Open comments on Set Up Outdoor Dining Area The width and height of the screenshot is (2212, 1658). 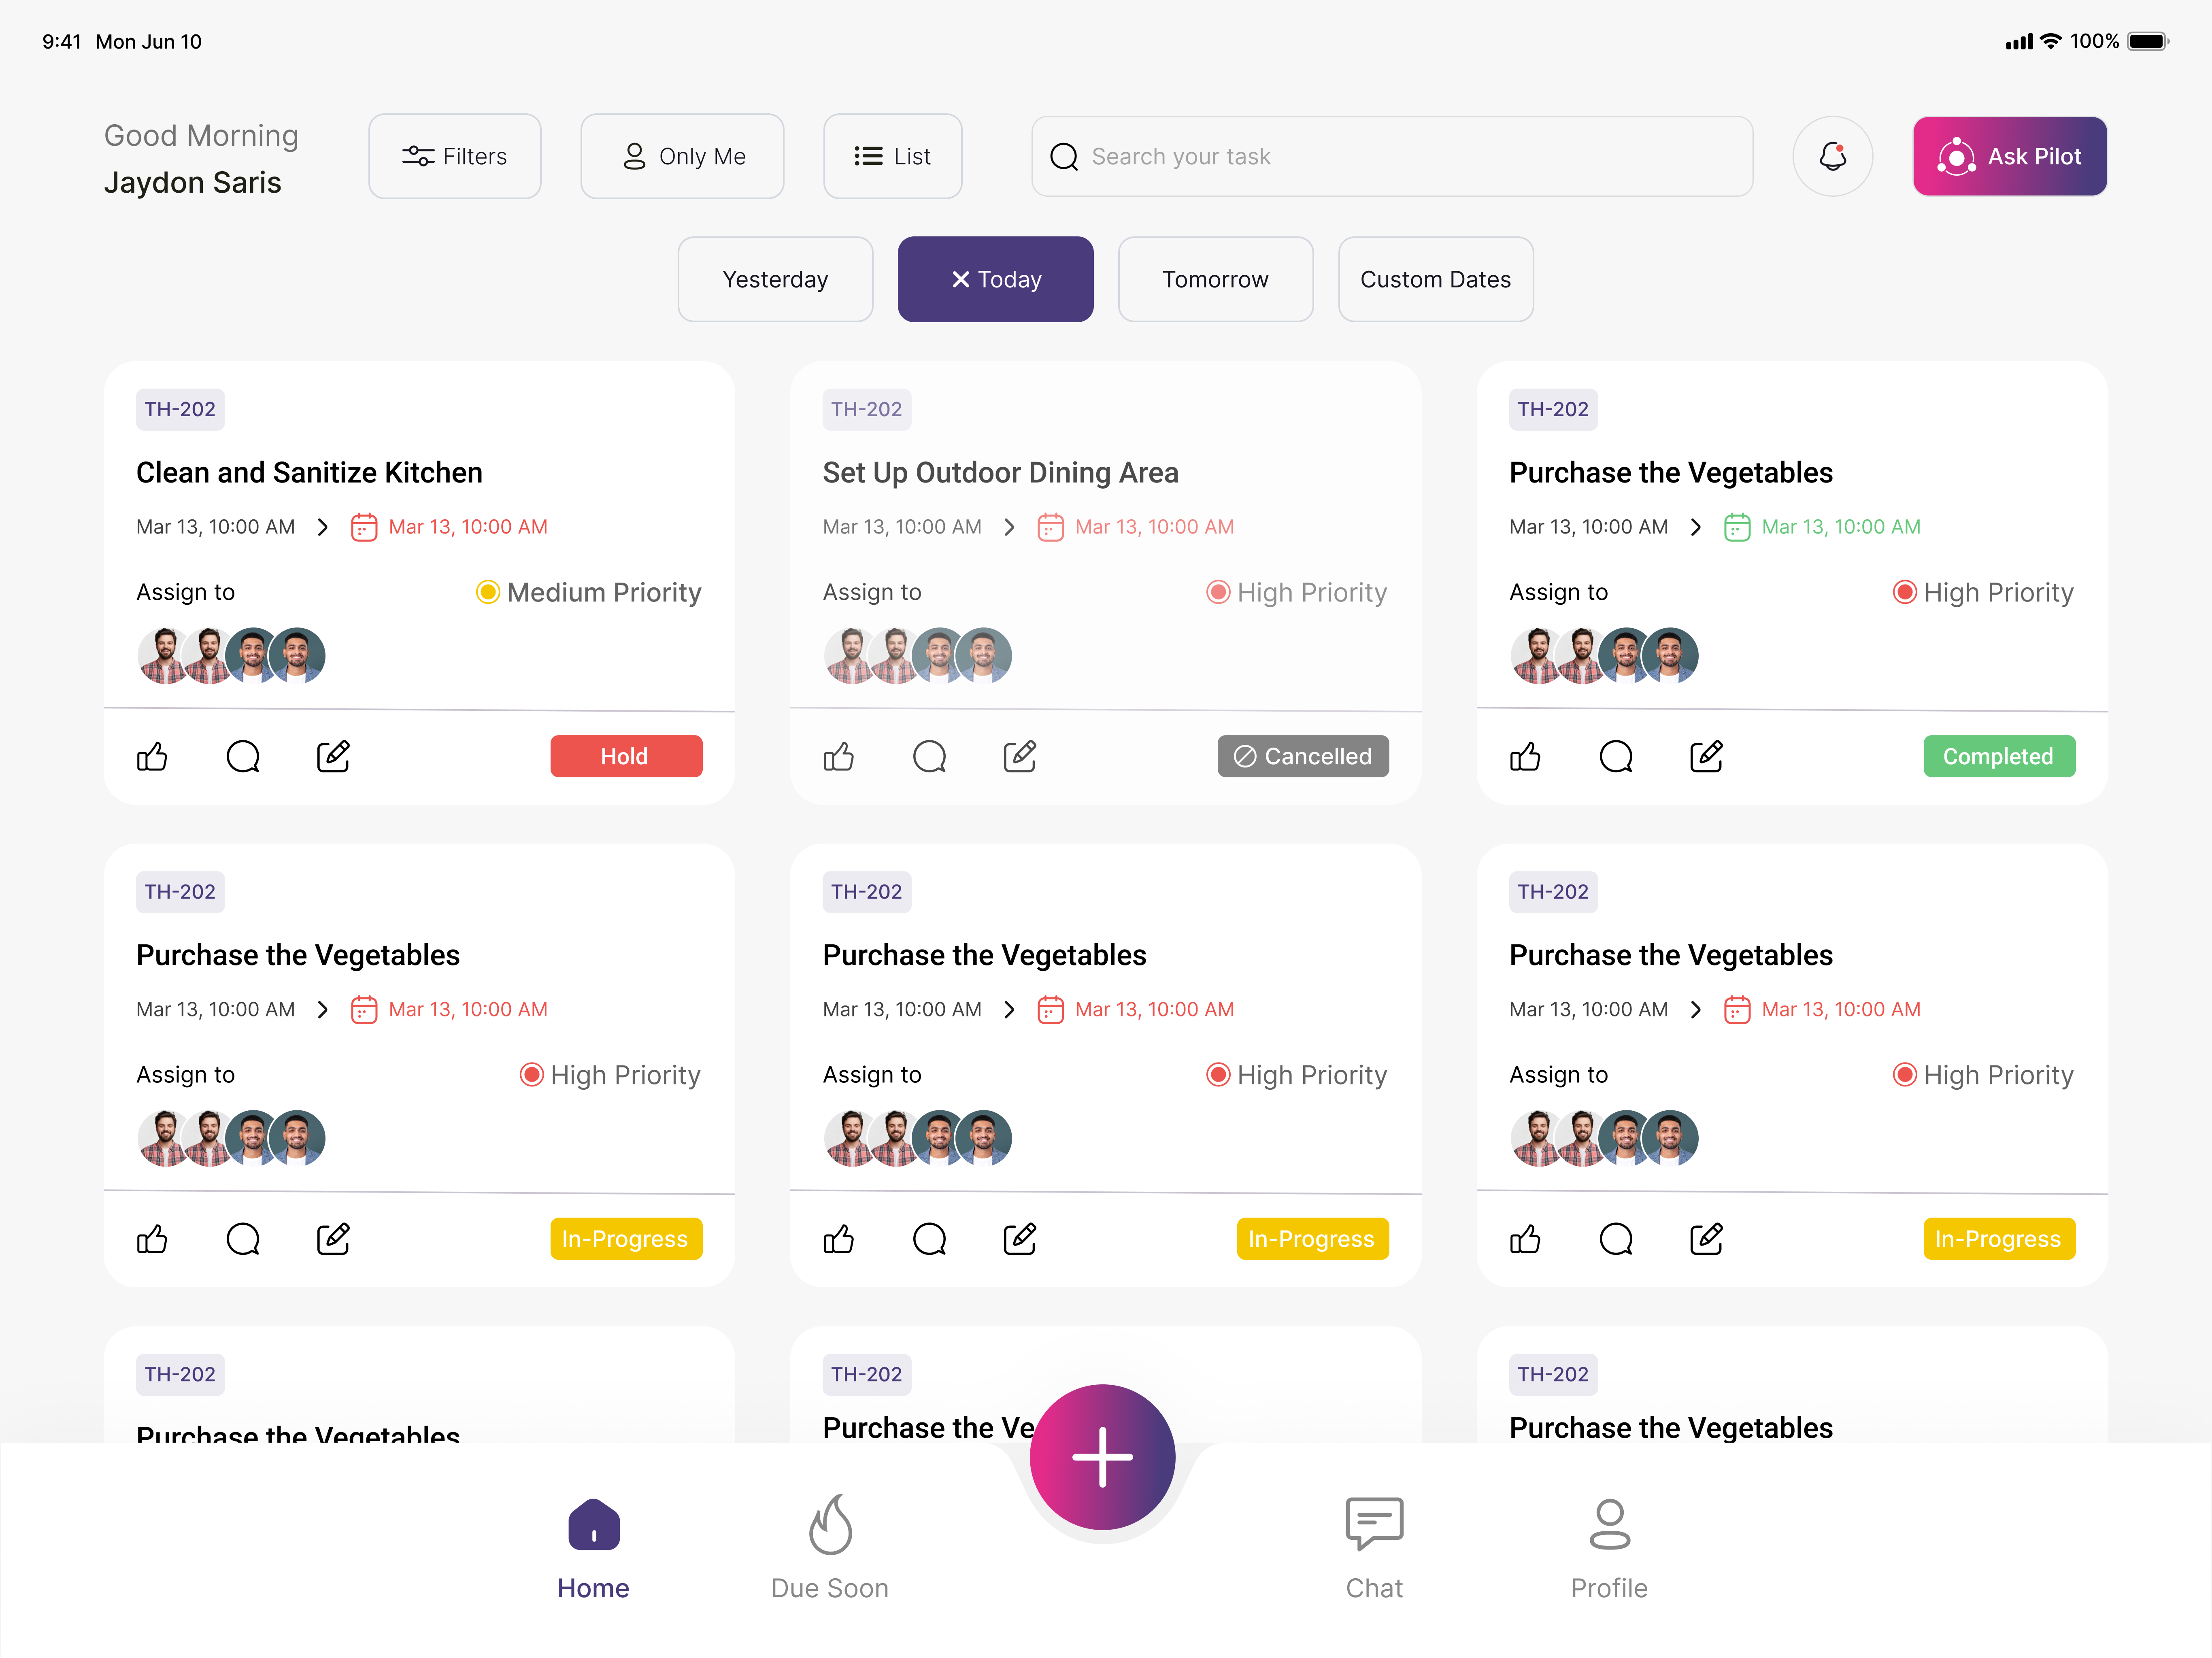coord(930,757)
